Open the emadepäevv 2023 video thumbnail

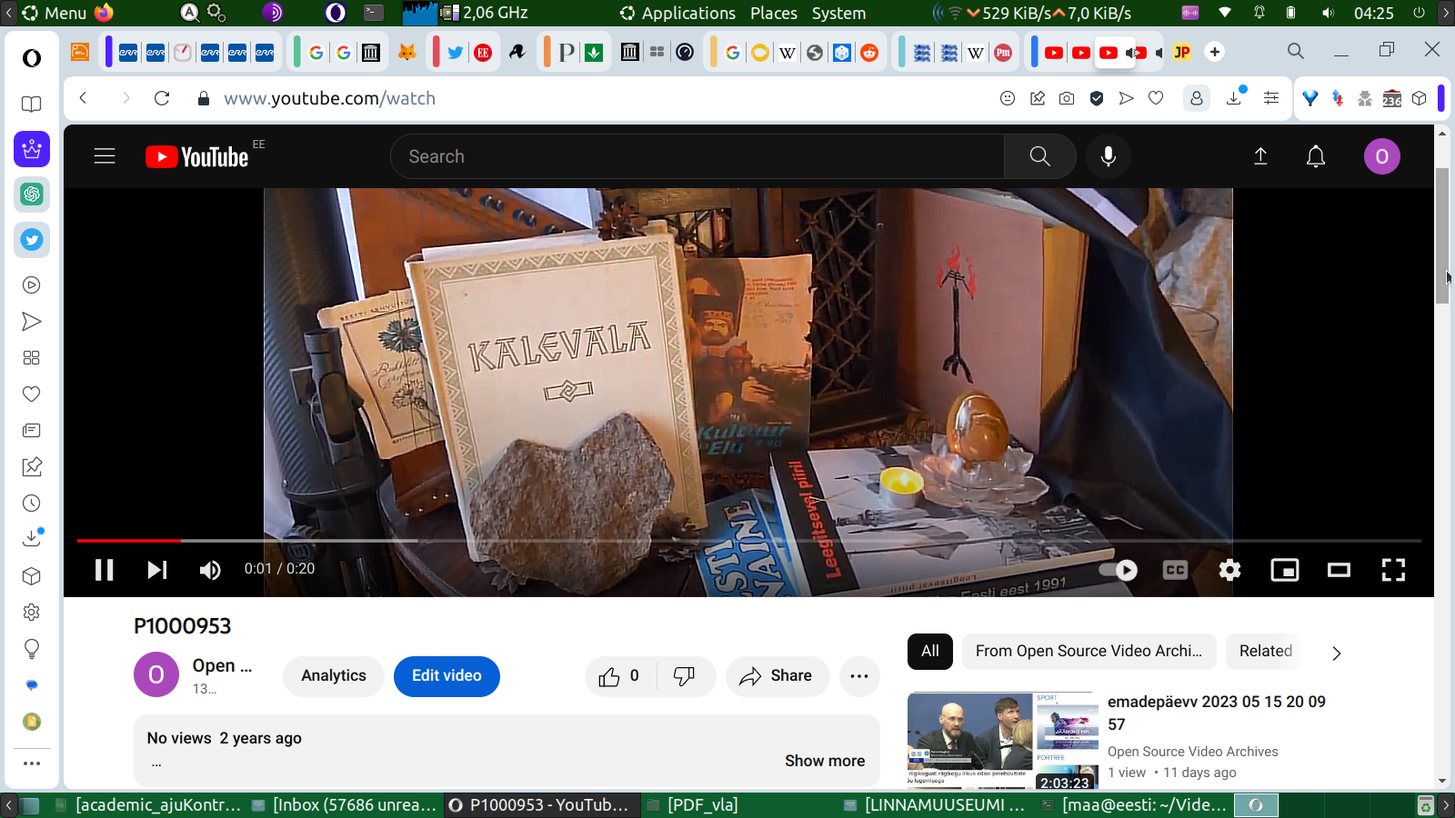coord(1003,741)
